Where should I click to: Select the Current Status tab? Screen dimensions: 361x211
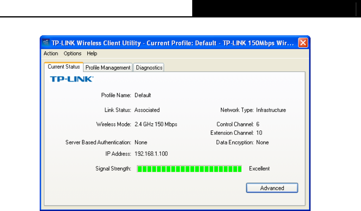pyautogui.click(x=64, y=67)
